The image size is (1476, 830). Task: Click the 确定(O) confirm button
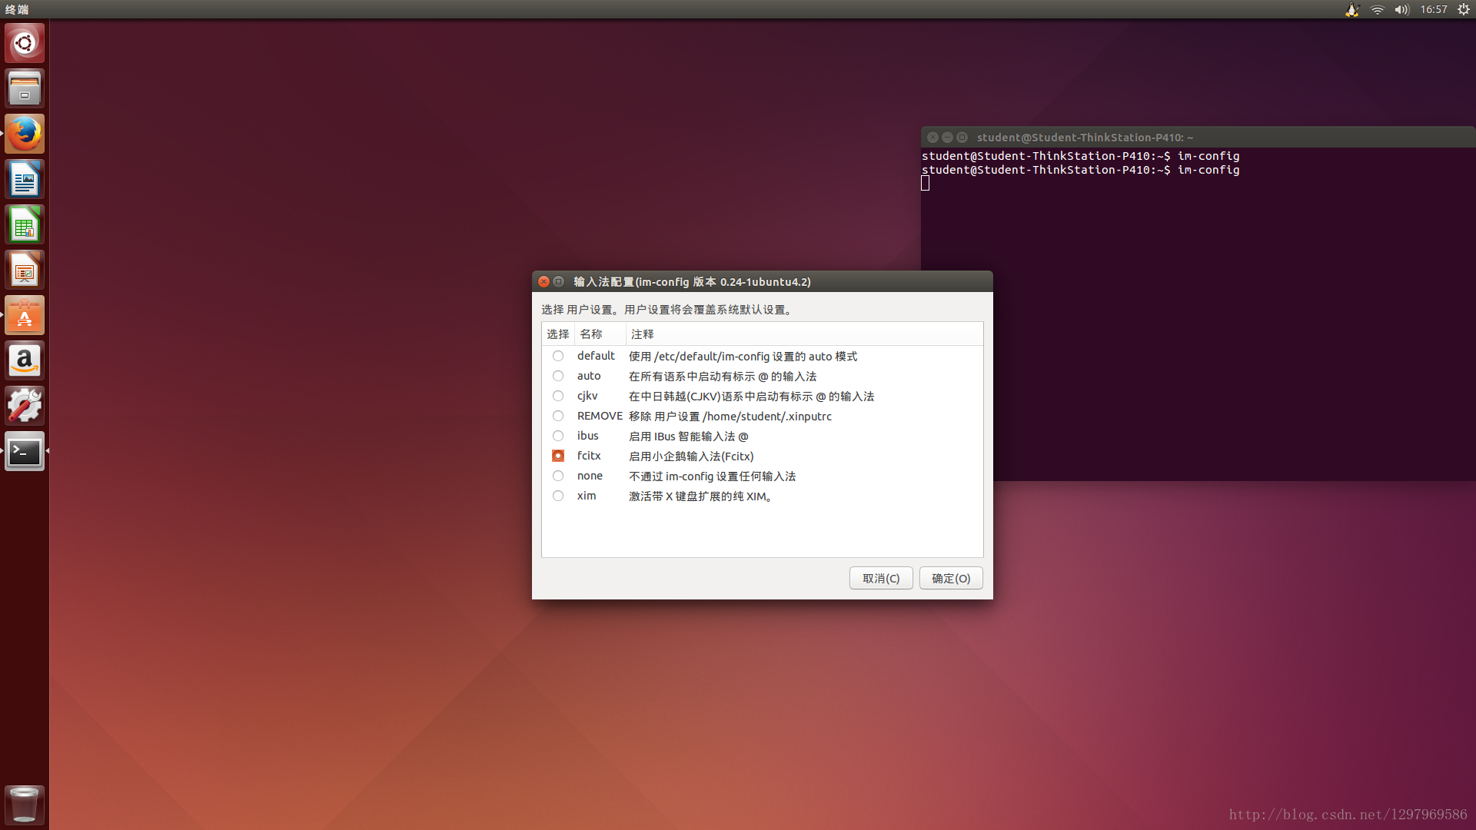point(951,578)
